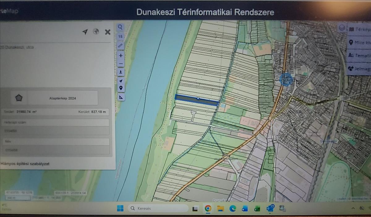The width and height of the screenshot is (371, 217).
Task: Expand the Alaptérkép 2024 layer section
Action: [x=62, y=98]
